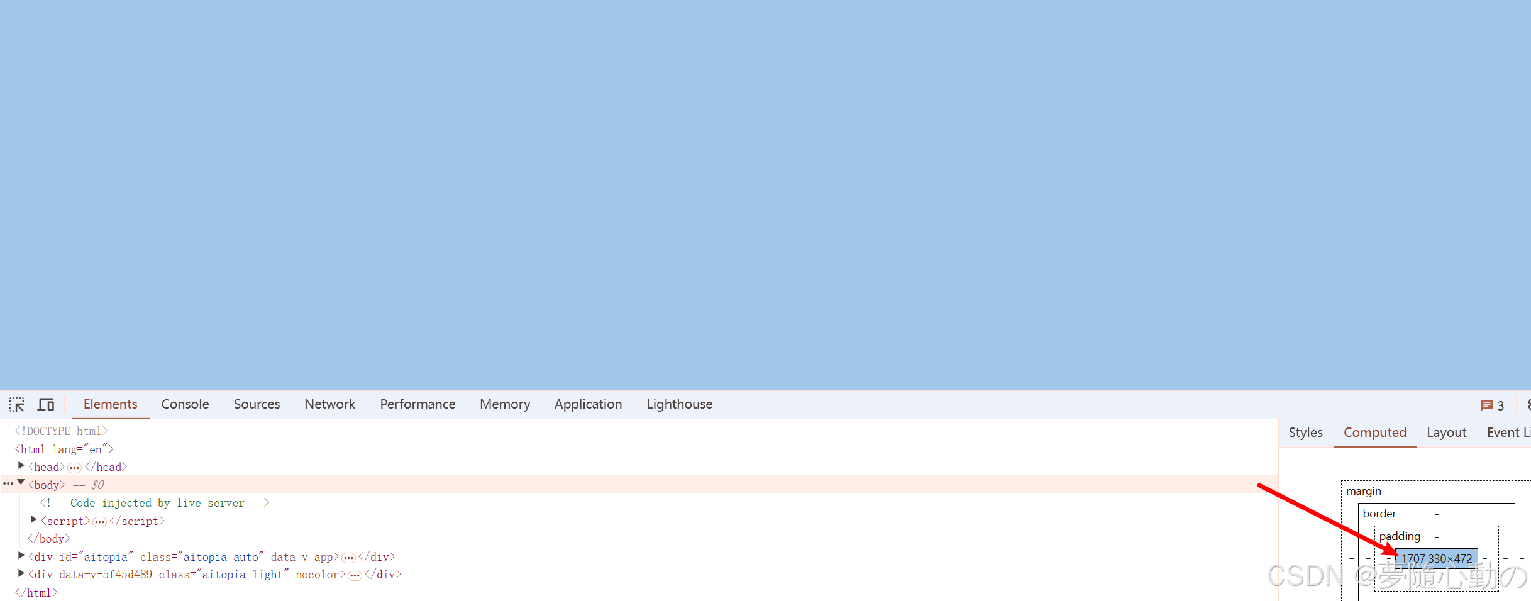Select the Computed pane tab
Viewport: 1531px width, 601px height.
point(1374,433)
